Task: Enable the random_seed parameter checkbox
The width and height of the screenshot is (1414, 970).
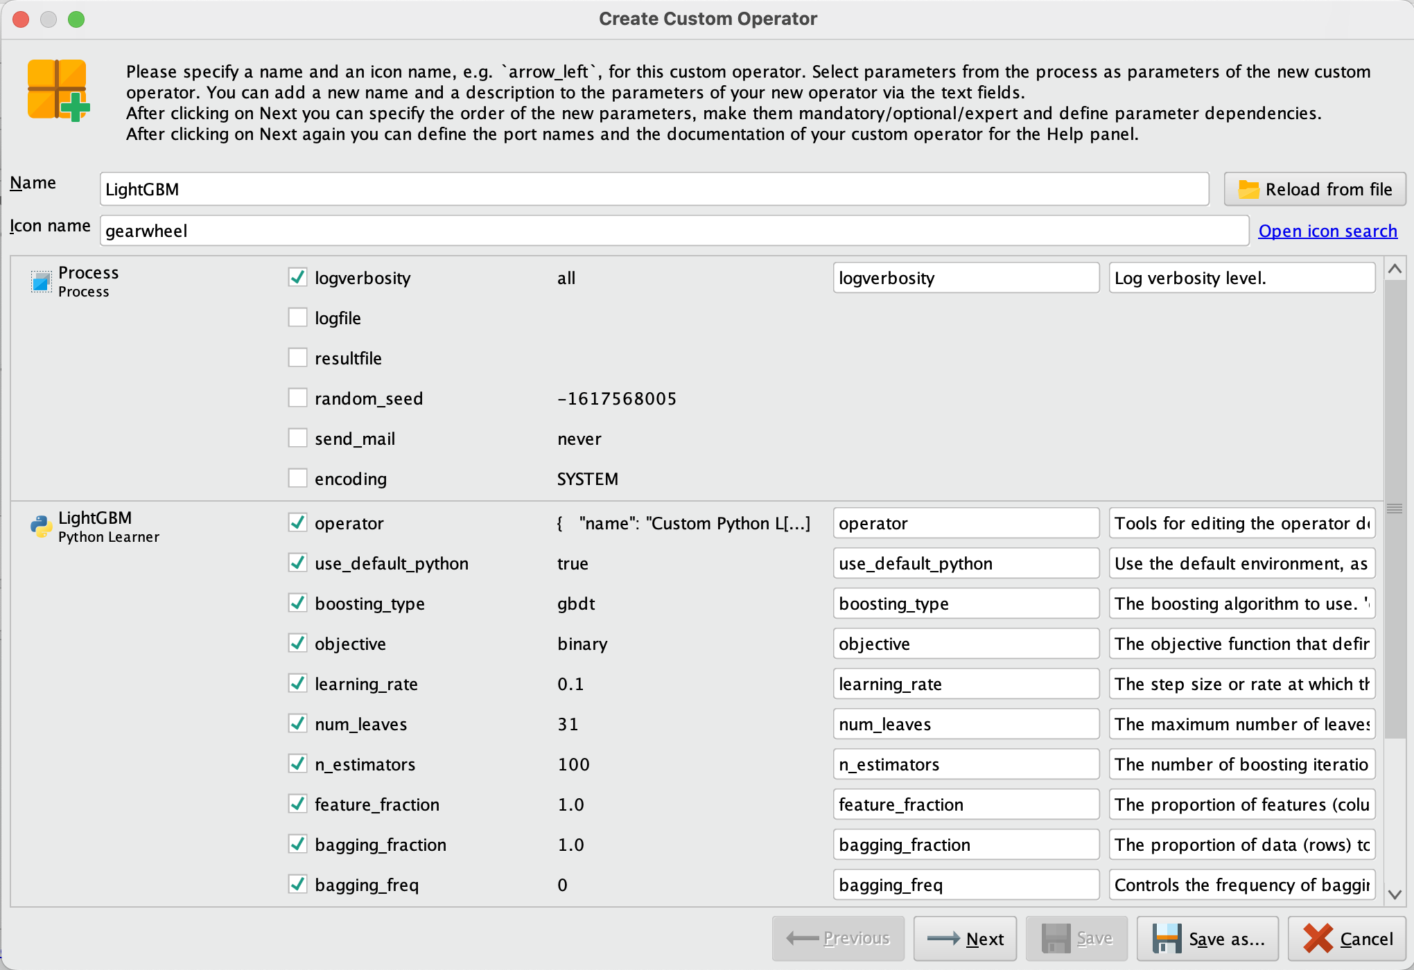Action: click(298, 398)
